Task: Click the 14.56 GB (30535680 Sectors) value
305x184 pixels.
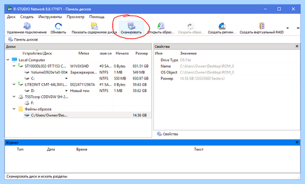Action: (x=202, y=79)
